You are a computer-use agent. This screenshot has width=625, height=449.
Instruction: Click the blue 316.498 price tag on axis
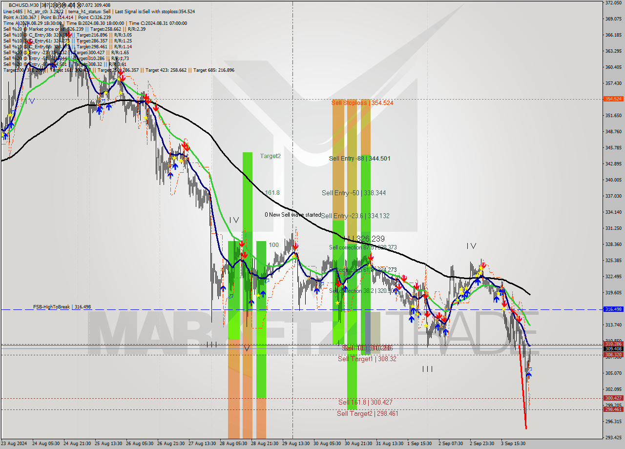pos(613,309)
